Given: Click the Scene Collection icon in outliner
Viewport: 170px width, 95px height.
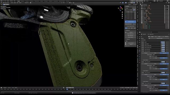Looking at the screenshot, I should coord(141,4).
